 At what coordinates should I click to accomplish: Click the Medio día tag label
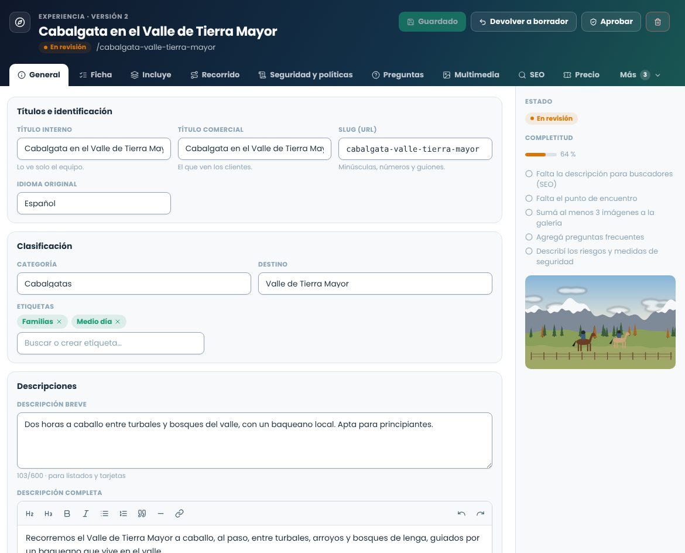94,322
